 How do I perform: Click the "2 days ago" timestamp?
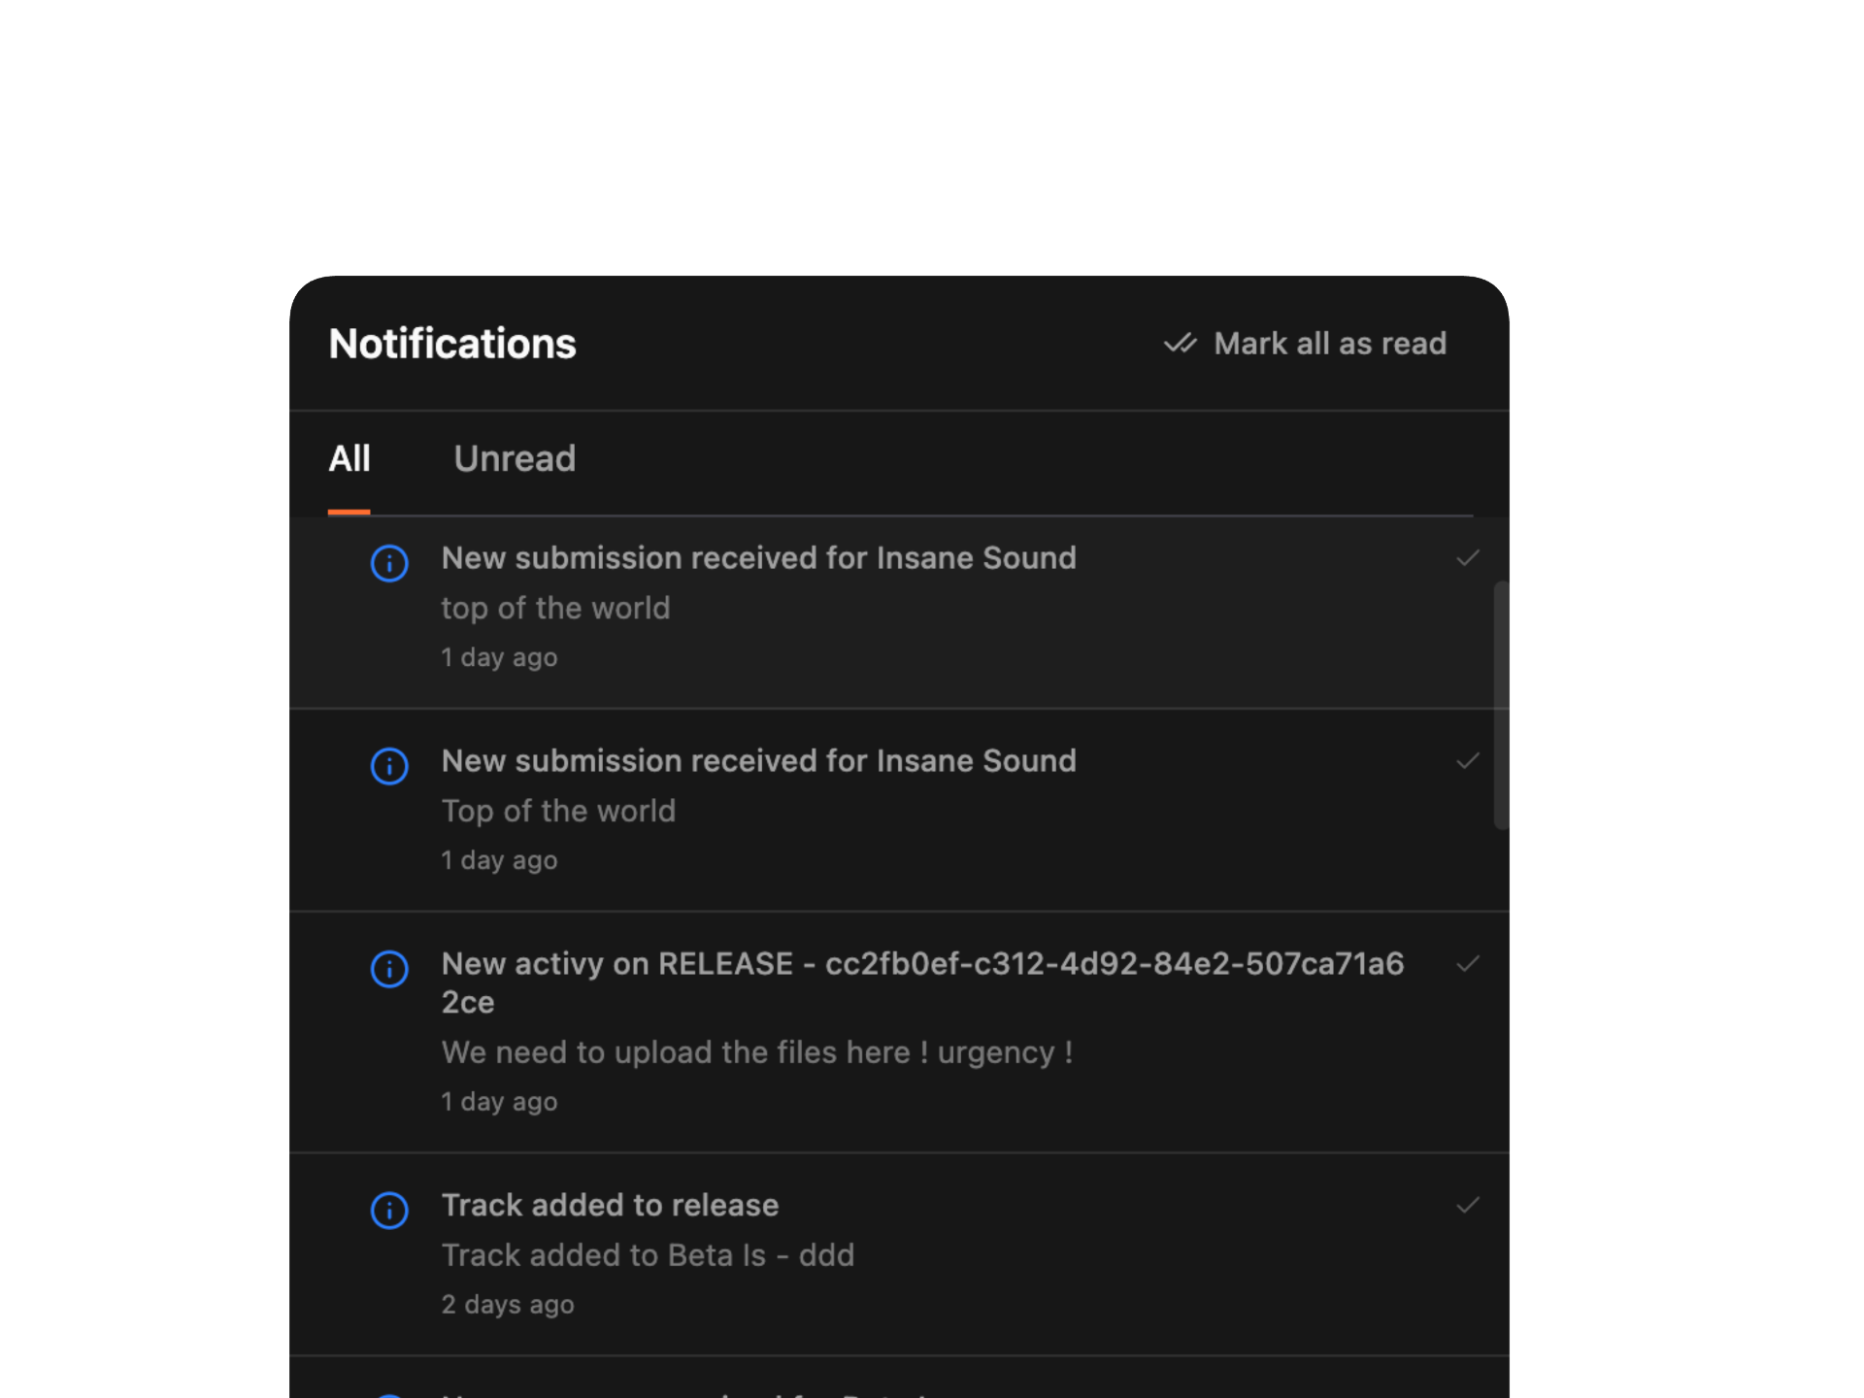(x=508, y=1305)
